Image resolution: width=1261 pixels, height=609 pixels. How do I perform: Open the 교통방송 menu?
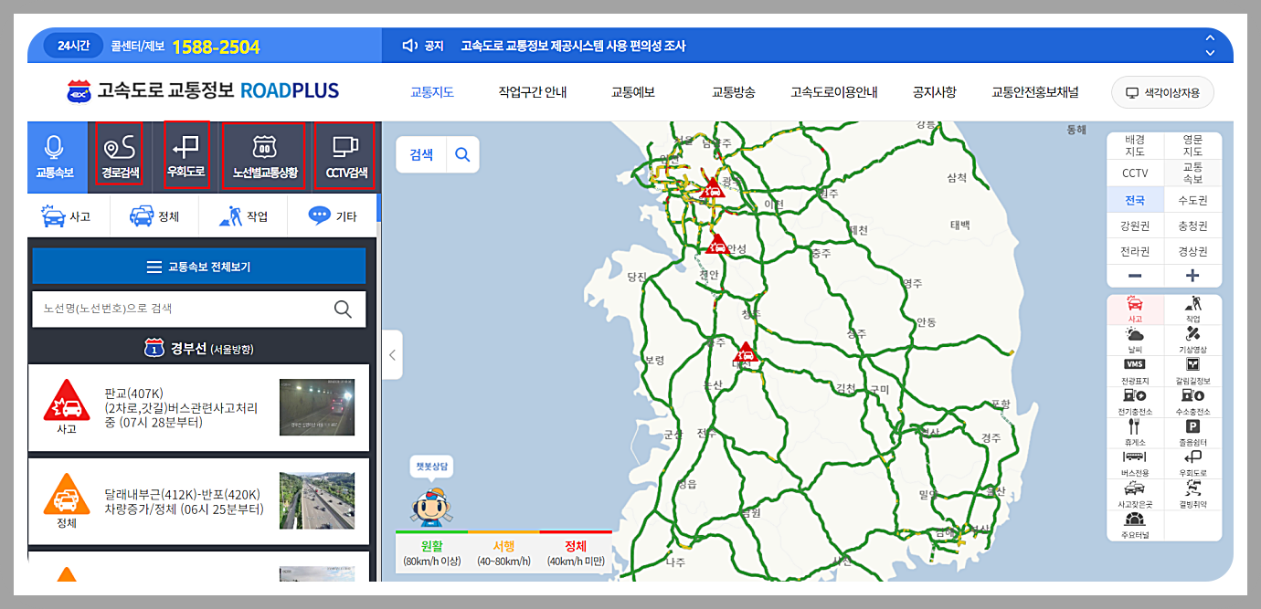tap(734, 92)
